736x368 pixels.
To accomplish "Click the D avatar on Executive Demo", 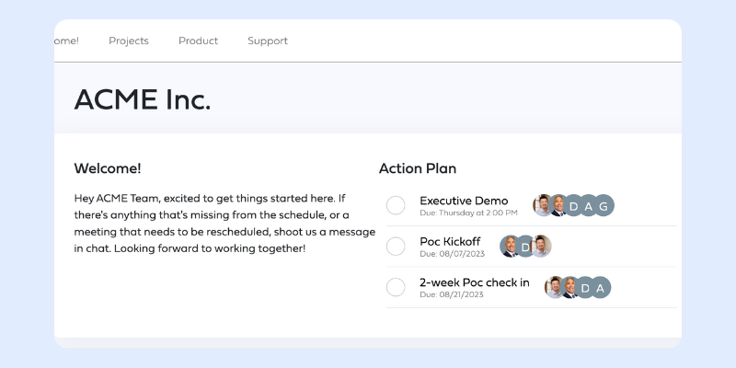I will (573, 205).
